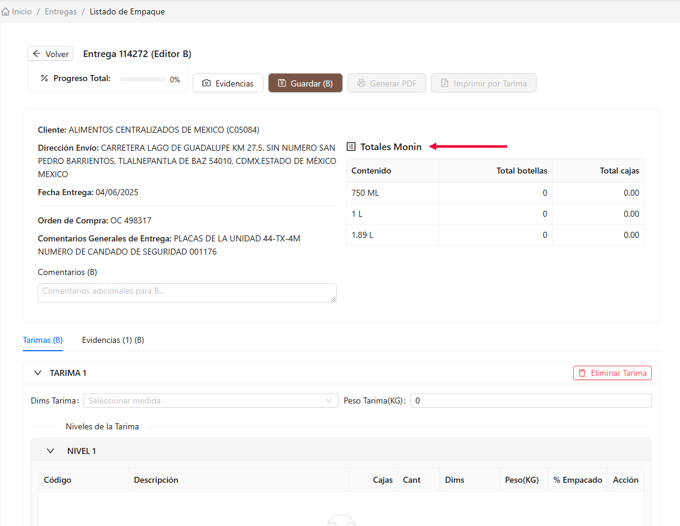The height and width of the screenshot is (526, 680).
Task: Click the printer icon on Generar PDF
Action: click(x=361, y=83)
